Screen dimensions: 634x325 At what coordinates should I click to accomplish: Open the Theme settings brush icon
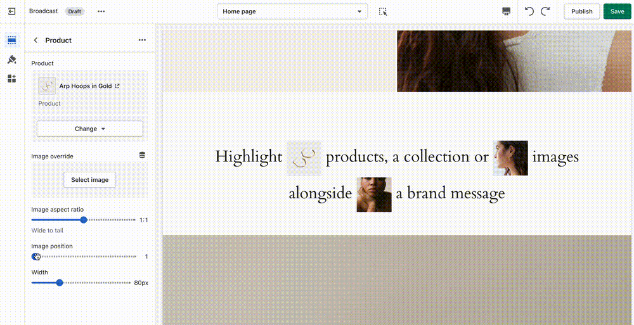click(11, 60)
